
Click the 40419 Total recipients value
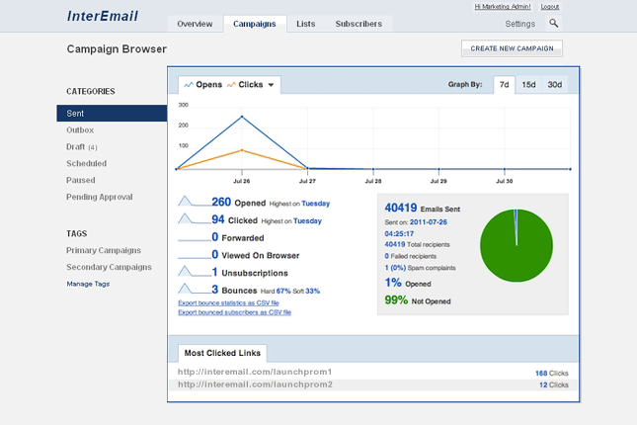(395, 244)
